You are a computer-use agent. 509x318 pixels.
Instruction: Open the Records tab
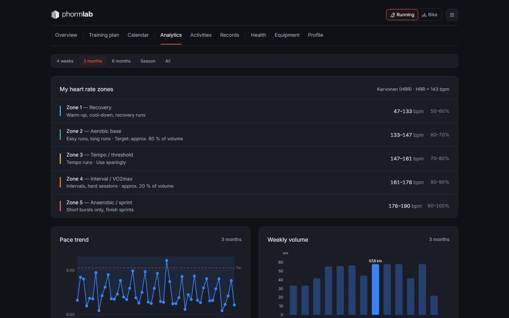[230, 35]
